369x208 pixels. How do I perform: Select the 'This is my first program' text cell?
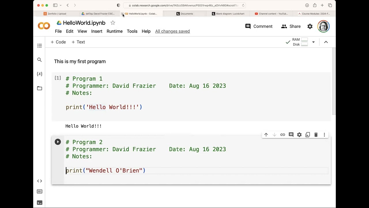tap(80, 62)
